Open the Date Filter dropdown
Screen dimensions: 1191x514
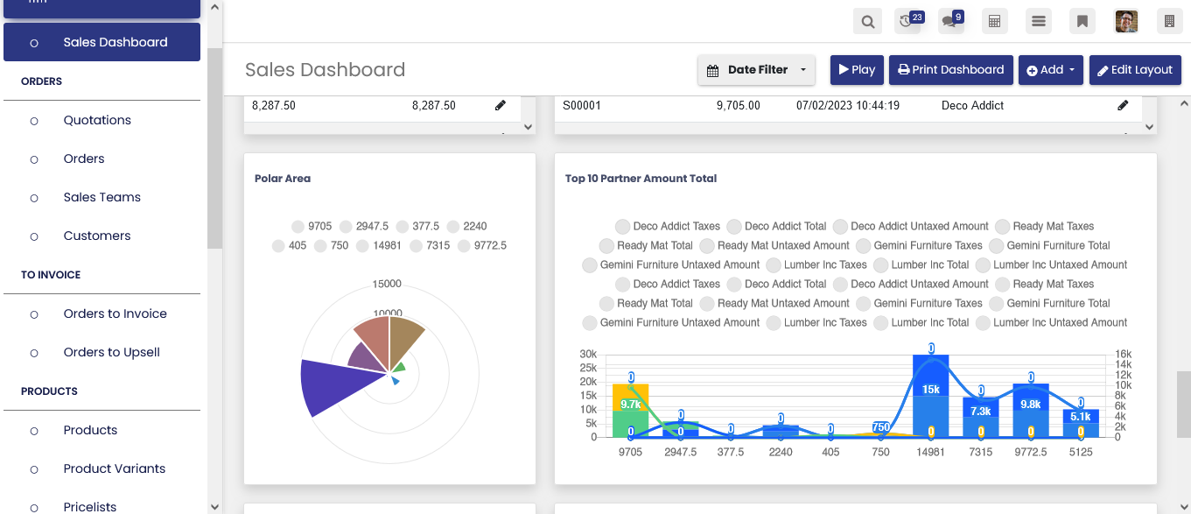click(x=756, y=70)
